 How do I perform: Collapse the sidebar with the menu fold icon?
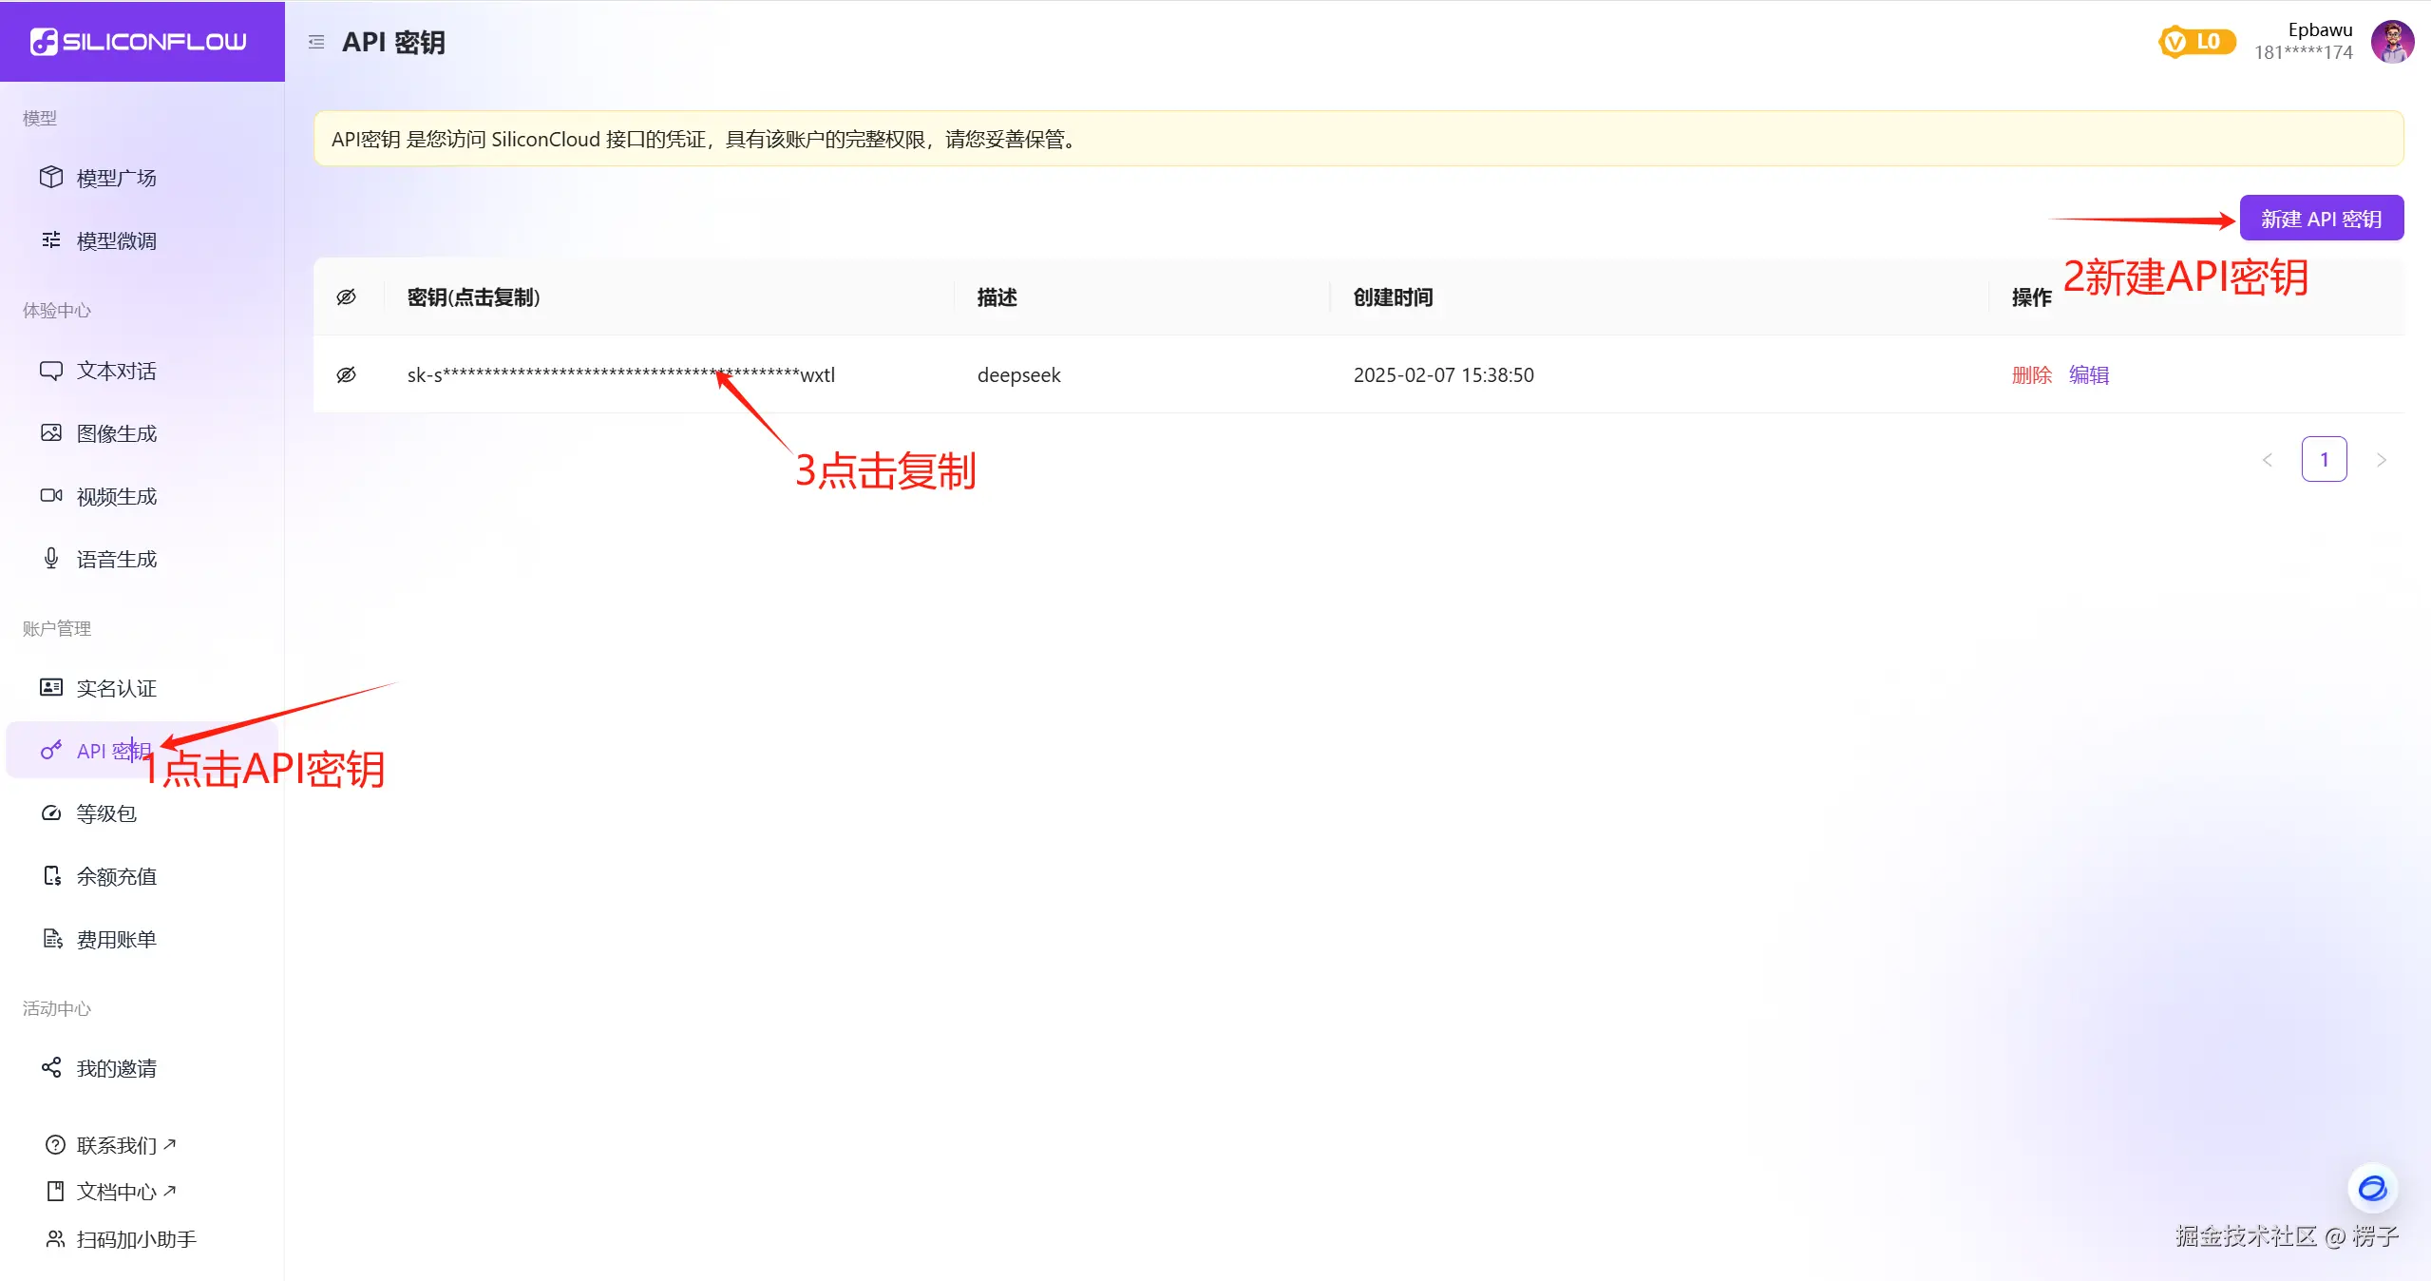316,42
